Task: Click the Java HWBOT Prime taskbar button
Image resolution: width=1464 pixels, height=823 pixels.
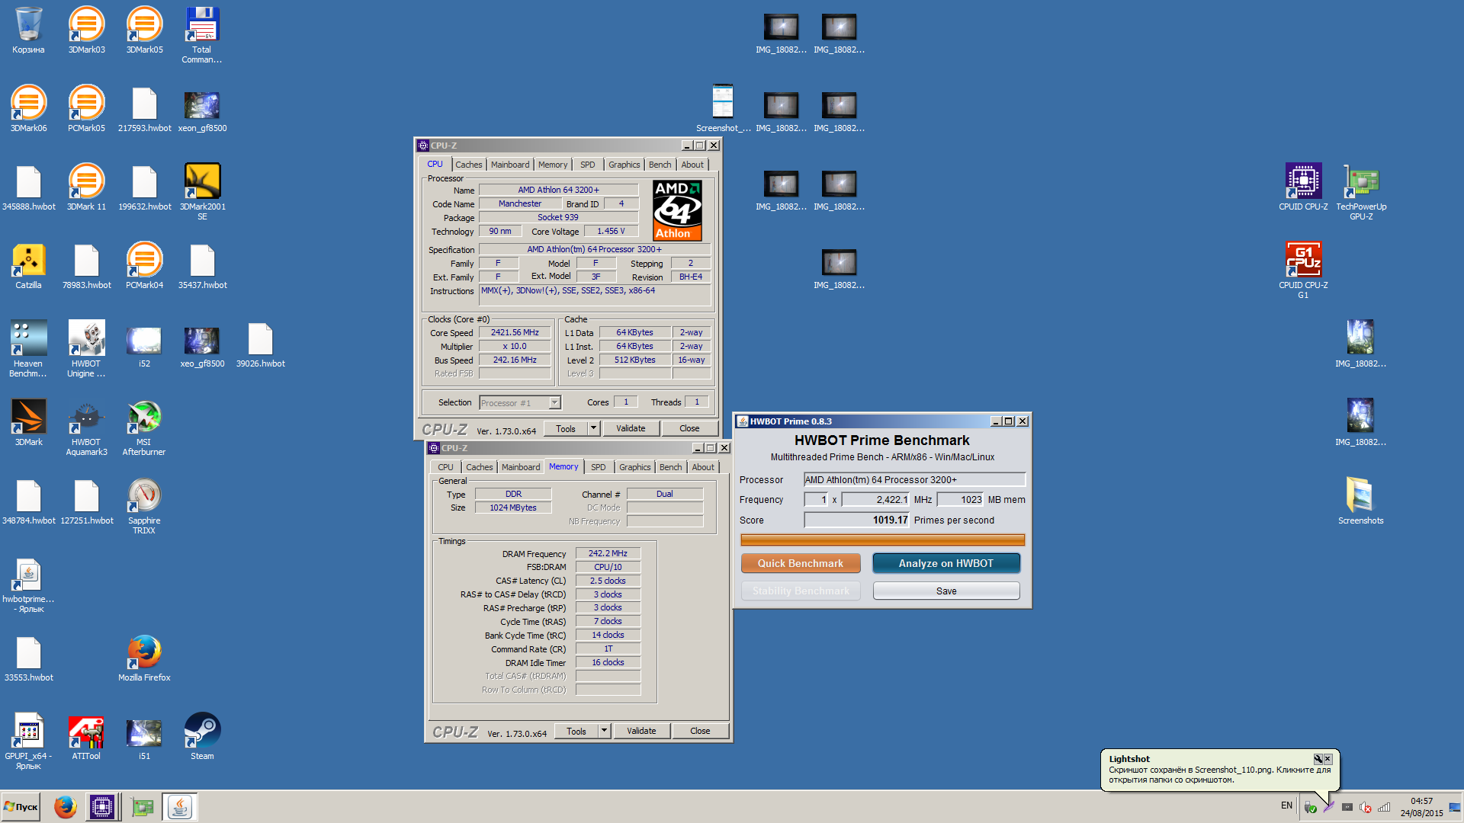Action: [180, 806]
